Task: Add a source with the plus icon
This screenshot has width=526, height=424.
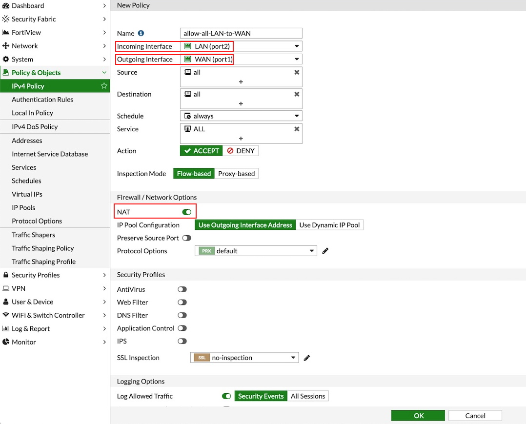Action: (x=241, y=82)
